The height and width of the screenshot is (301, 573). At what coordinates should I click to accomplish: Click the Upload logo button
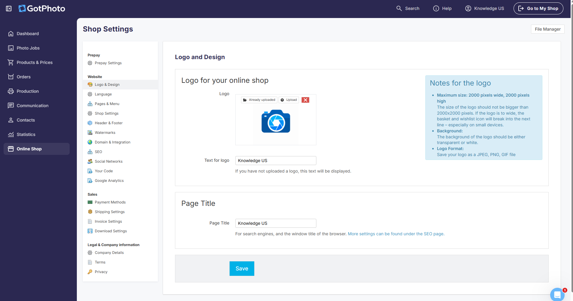point(289,100)
